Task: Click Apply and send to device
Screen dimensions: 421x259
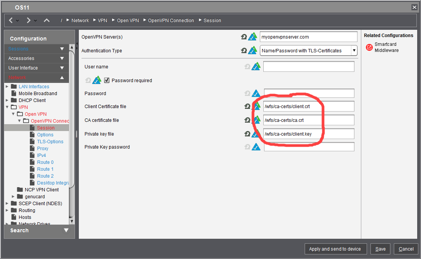Action: point(335,249)
